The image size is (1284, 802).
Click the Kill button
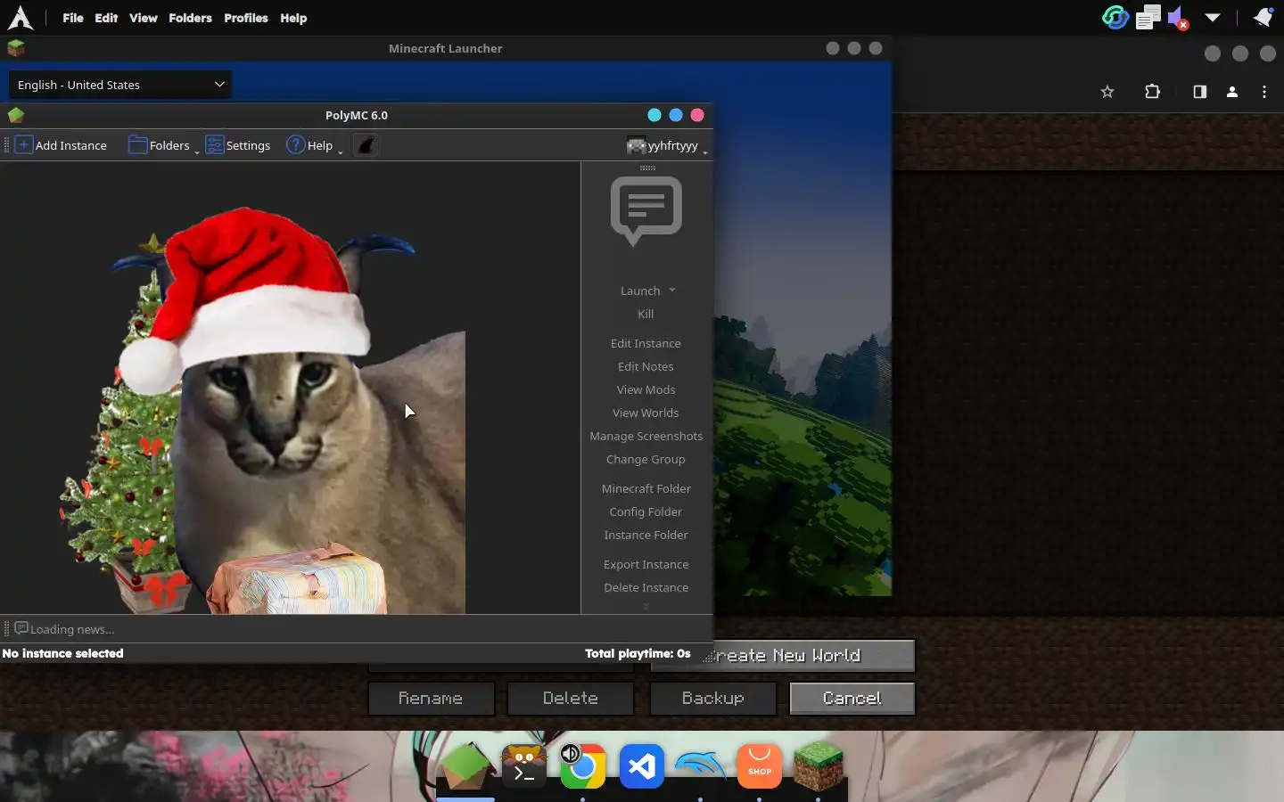click(x=646, y=314)
